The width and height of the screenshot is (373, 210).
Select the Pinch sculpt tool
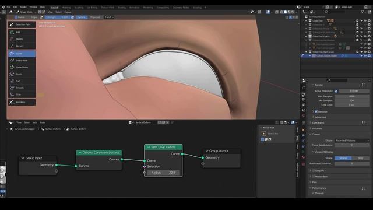pos(22,74)
